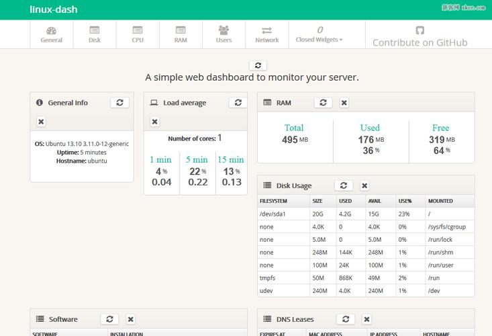The width and height of the screenshot is (492, 336).
Task: Close the General Info widget
Action: pyautogui.click(x=41, y=122)
